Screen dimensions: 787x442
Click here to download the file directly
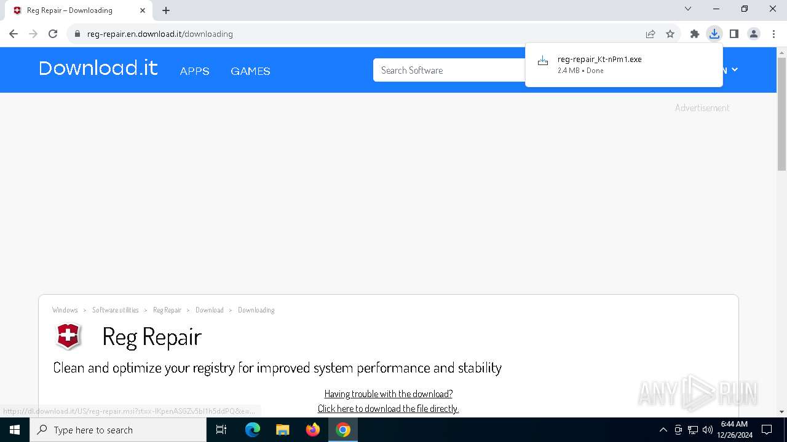coord(388,409)
